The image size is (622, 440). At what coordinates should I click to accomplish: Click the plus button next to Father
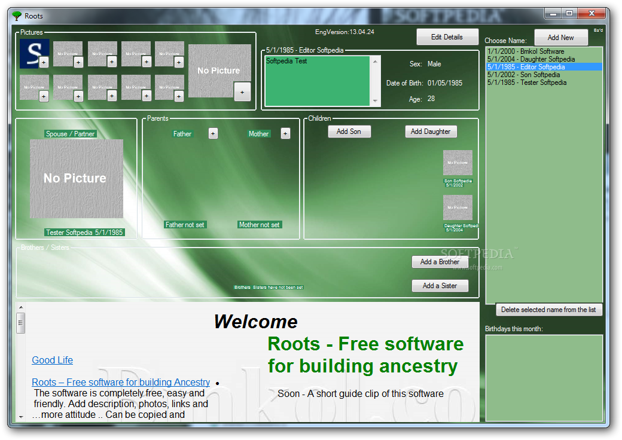tap(213, 133)
